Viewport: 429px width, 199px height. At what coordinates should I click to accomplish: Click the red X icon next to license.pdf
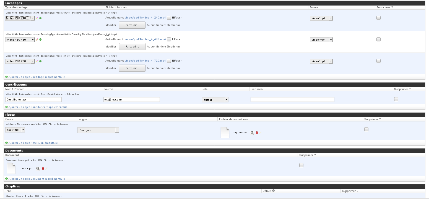click(x=43, y=168)
